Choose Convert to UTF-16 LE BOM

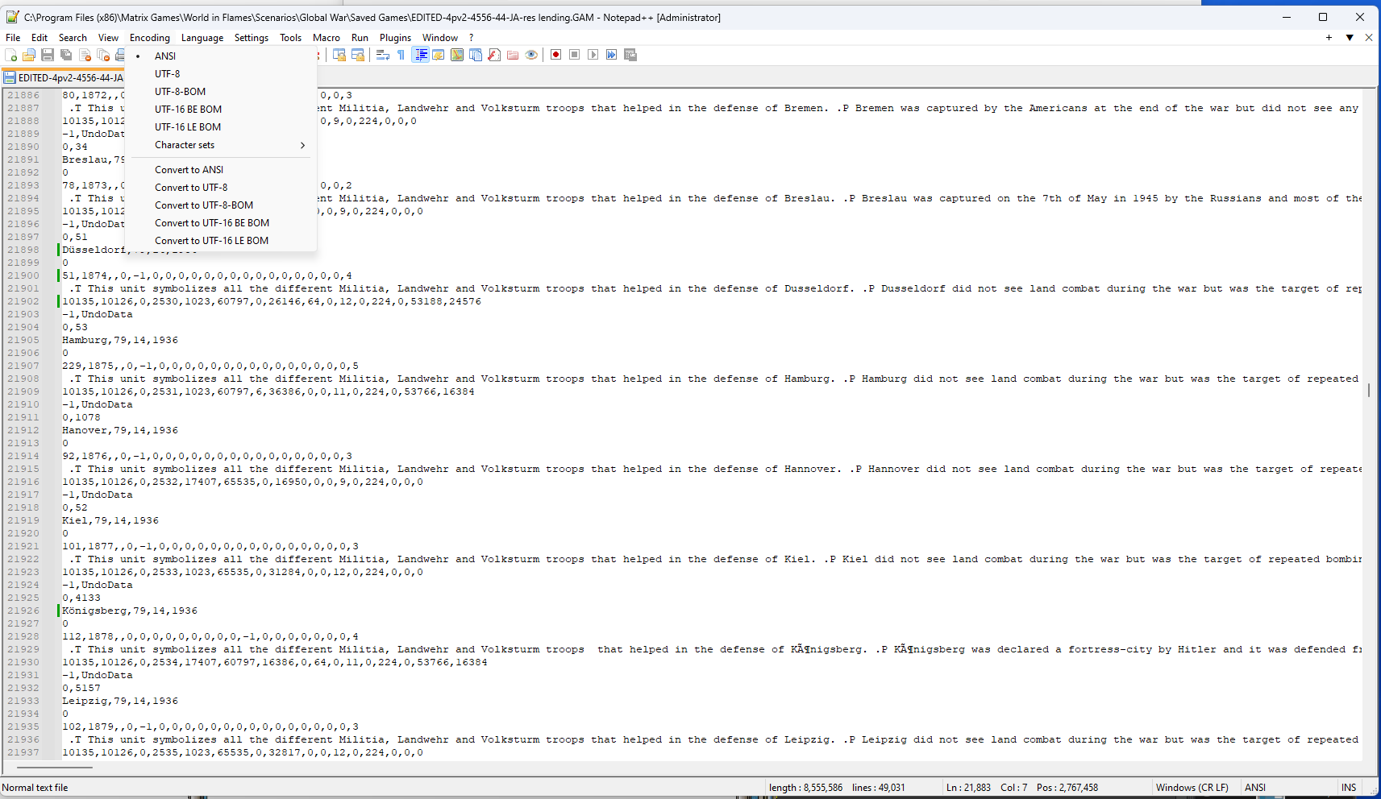(x=221, y=241)
